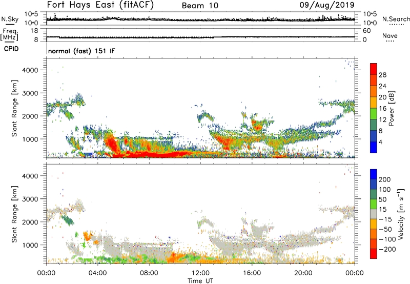Click the '-50' tick on the velocity colorbar
Screen dimensions: 410x284
(x=385, y=229)
